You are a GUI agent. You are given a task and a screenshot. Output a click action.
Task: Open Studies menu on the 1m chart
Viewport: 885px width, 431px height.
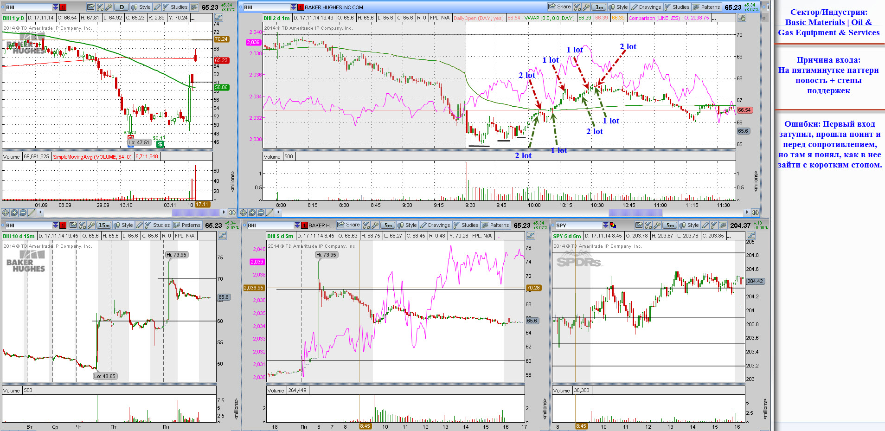[677, 7]
